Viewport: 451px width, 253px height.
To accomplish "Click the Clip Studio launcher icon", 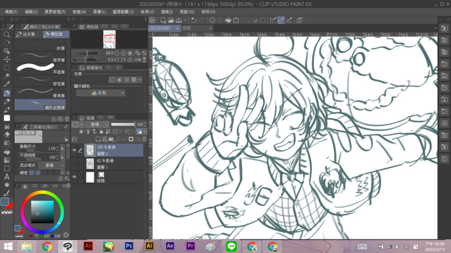I will coord(152,20).
